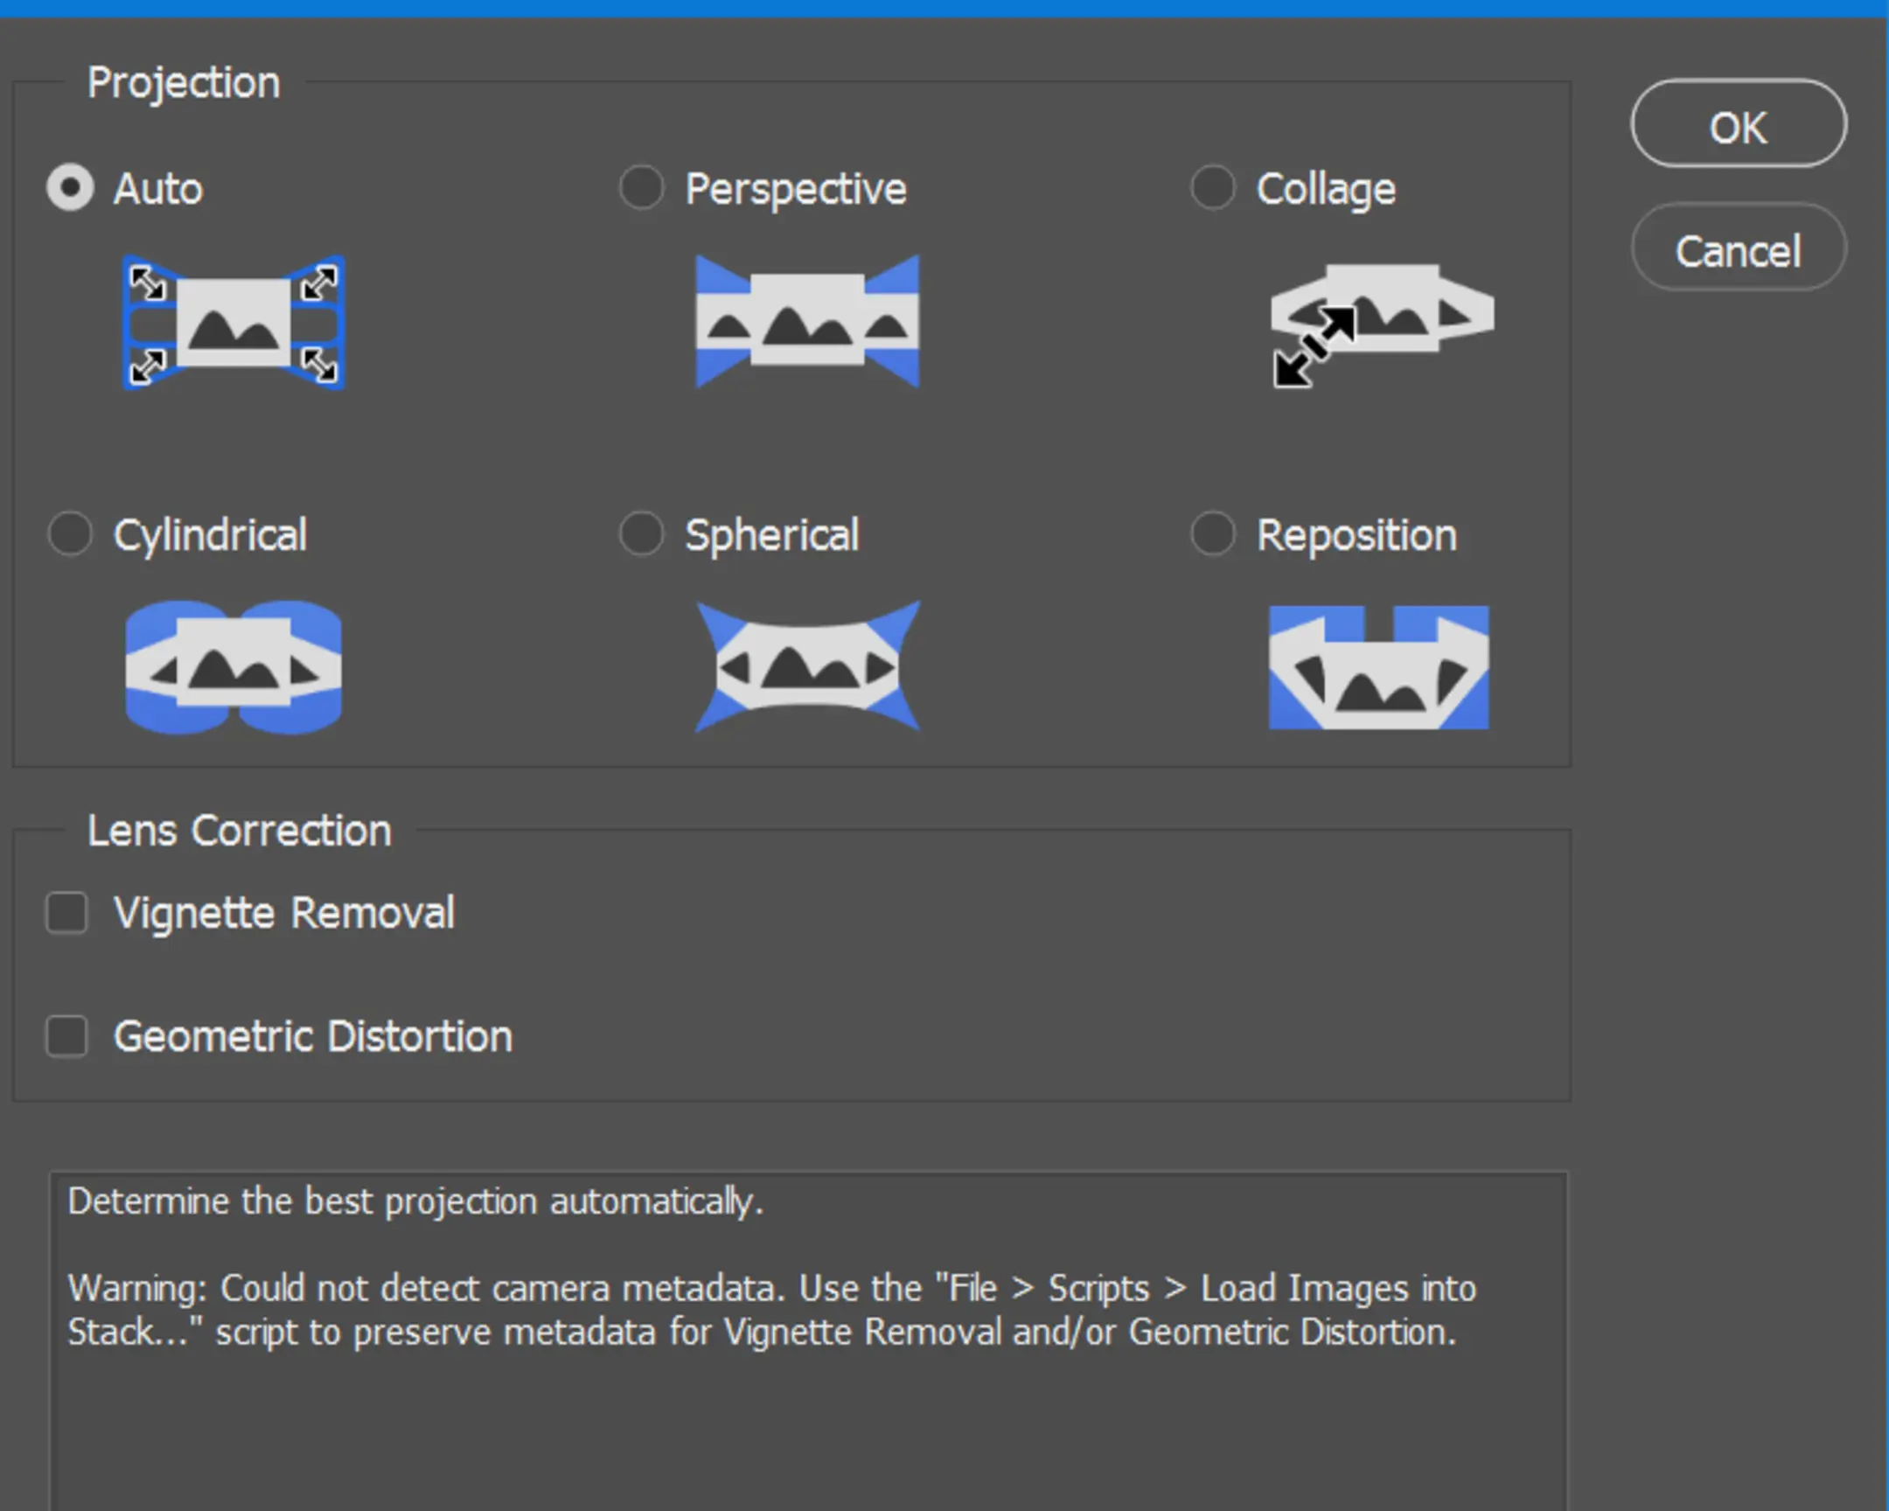The width and height of the screenshot is (1889, 1511).
Task: Cancel the Photomerge dialog
Action: tap(1739, 249)
